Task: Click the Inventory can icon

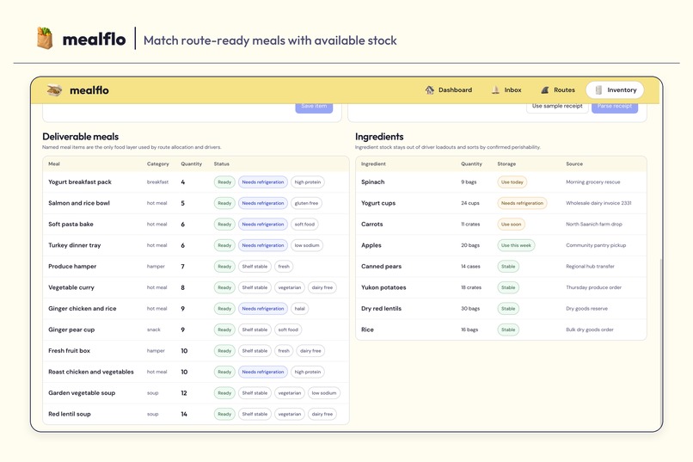Action: [x=598, y=89]
